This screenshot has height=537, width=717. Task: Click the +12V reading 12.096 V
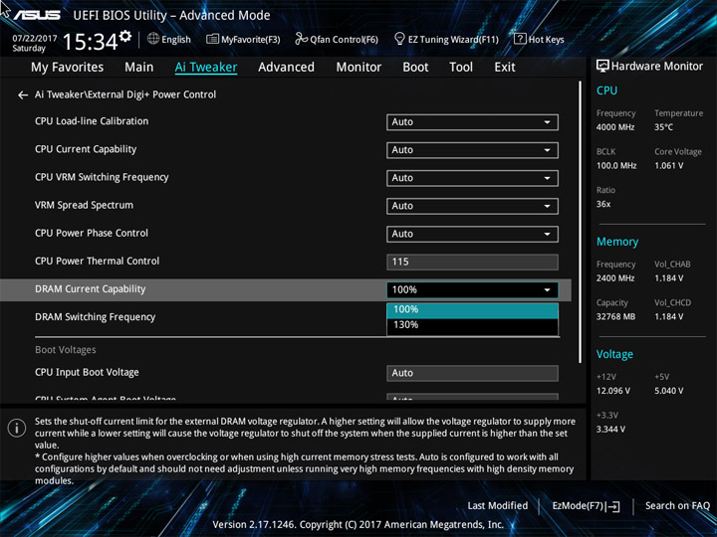pyautogui.click(x=613, y=391)
